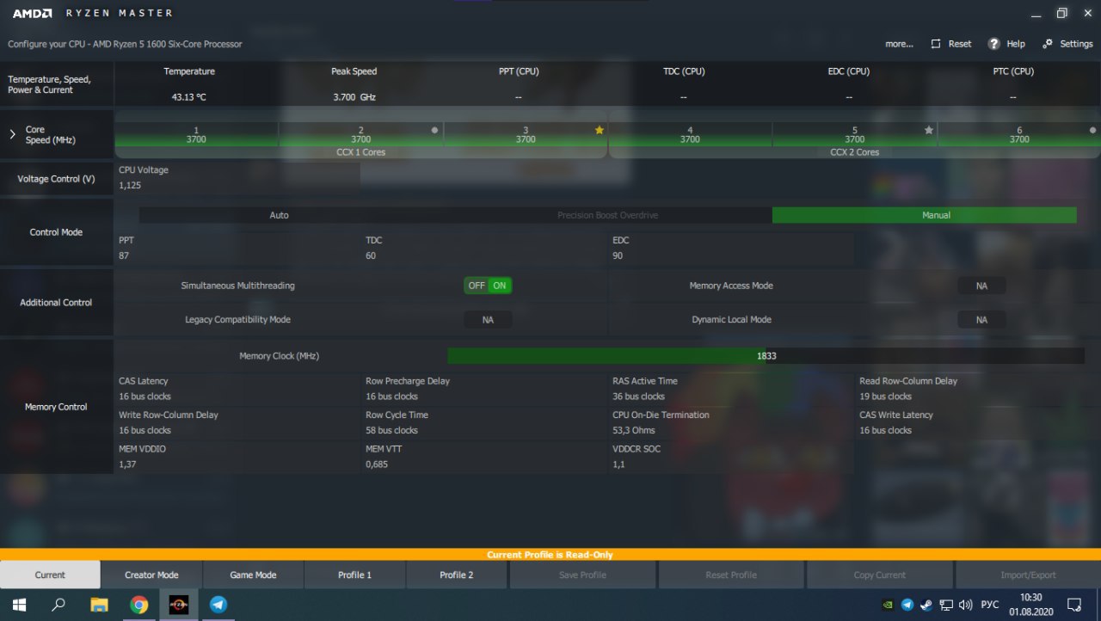
Task: Click Dynamic Local Mode NA toggle
Action: coord(981,319)
